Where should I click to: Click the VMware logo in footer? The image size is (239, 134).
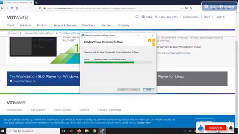coord(16,103)
